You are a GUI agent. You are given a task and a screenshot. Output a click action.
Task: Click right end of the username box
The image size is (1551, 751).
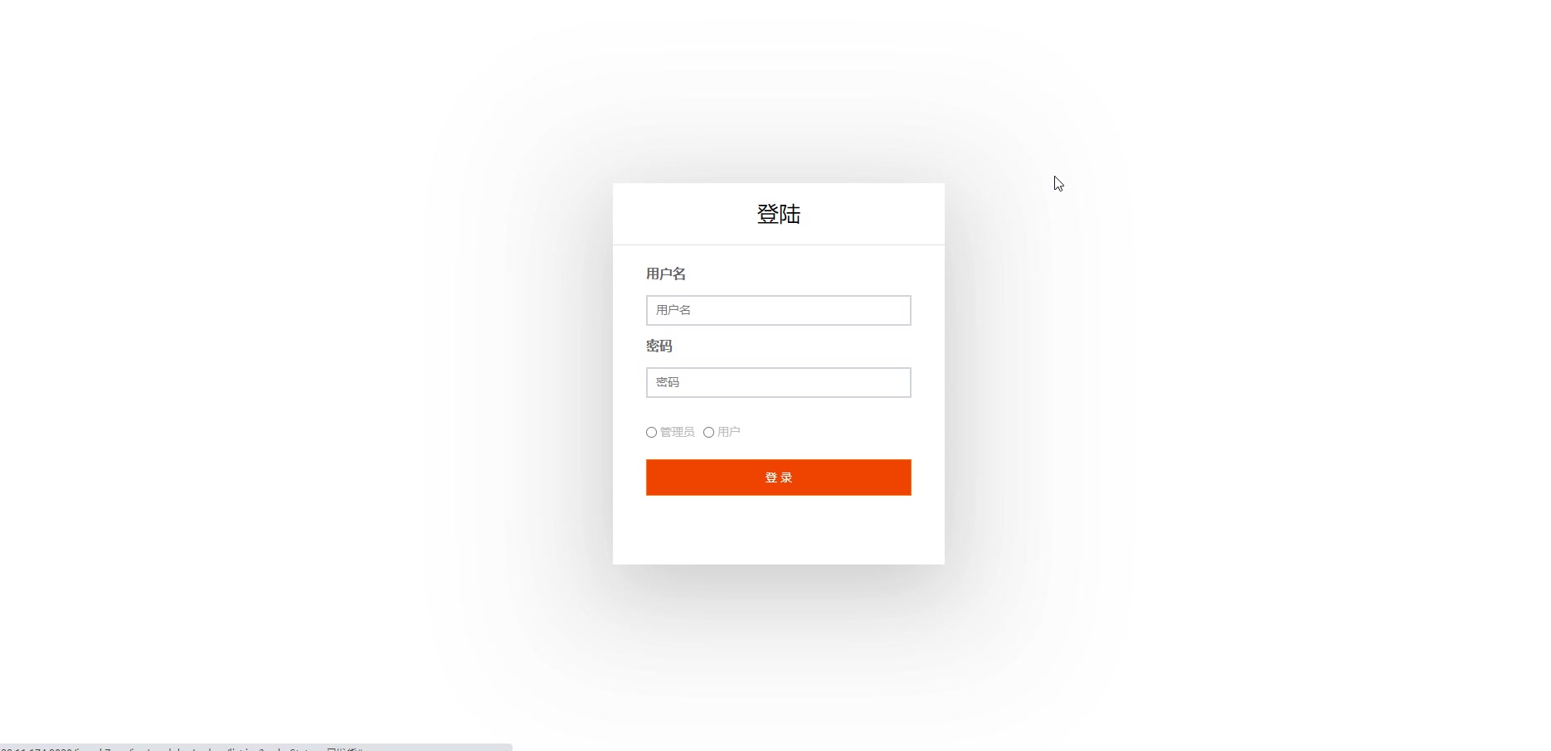pos(900,310)
